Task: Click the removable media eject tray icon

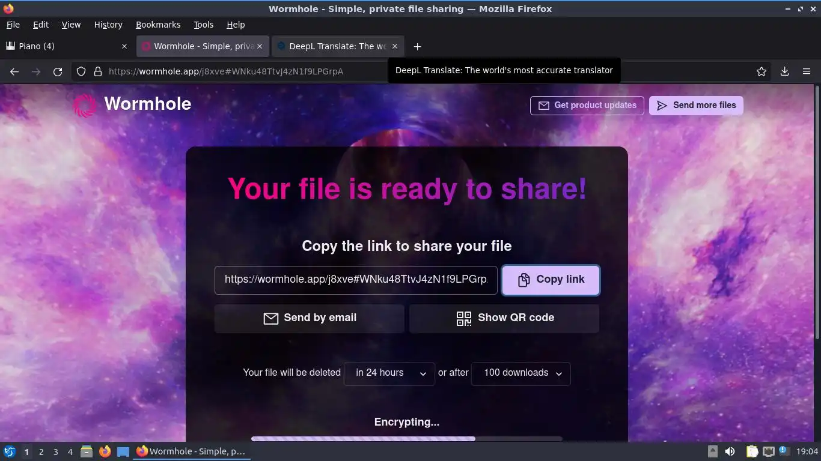Action: [x=713, y=451]
